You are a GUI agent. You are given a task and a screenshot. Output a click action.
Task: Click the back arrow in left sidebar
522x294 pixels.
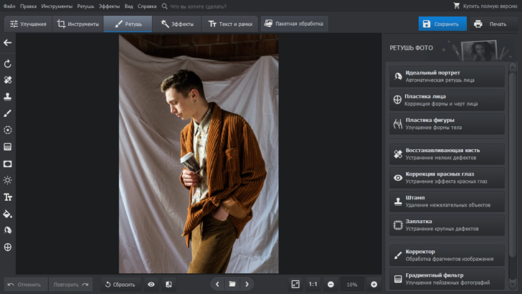(x=8, y=43)
